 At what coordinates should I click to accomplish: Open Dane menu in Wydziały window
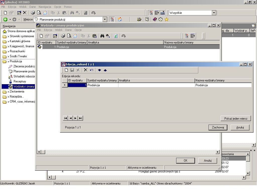coord(68,30)
